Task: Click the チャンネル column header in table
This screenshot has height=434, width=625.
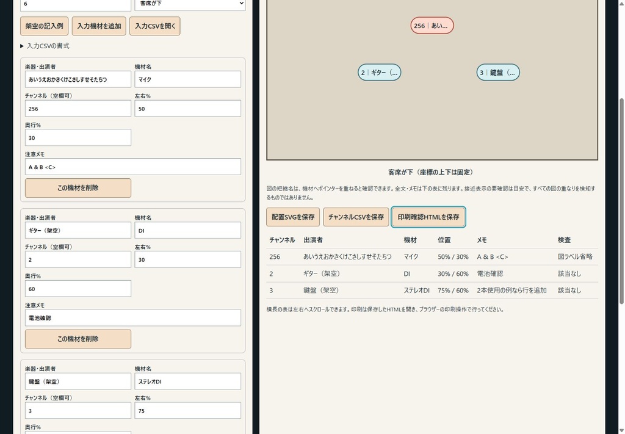Action: click(282, 240)
